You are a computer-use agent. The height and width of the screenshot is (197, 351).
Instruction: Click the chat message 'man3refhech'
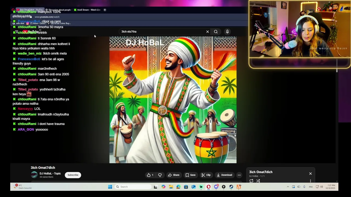(47, 68)
